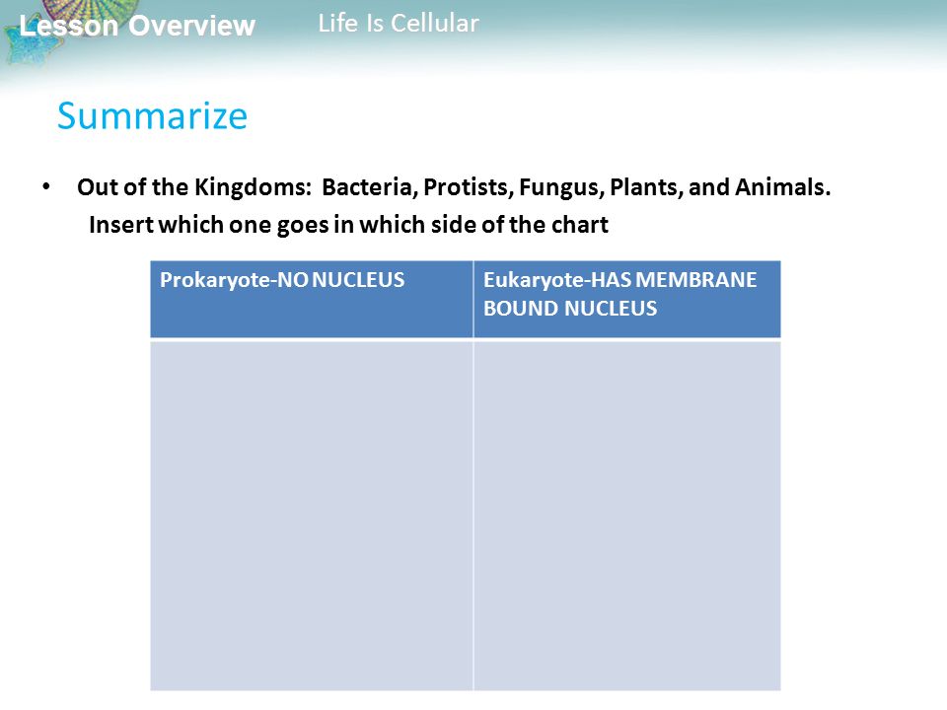
Task: Click the Lesson Overview title text
Action: (x=137, y=26)
